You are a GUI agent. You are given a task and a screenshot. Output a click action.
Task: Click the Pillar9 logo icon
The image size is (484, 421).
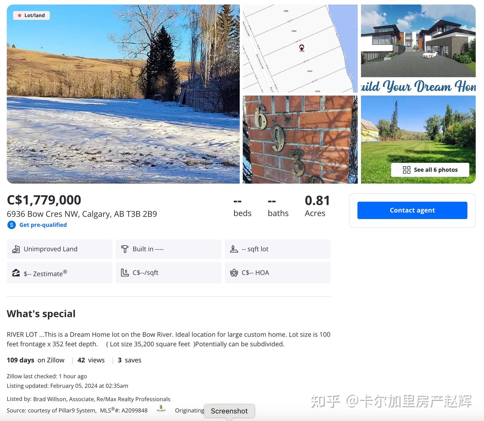click(161, 409)
